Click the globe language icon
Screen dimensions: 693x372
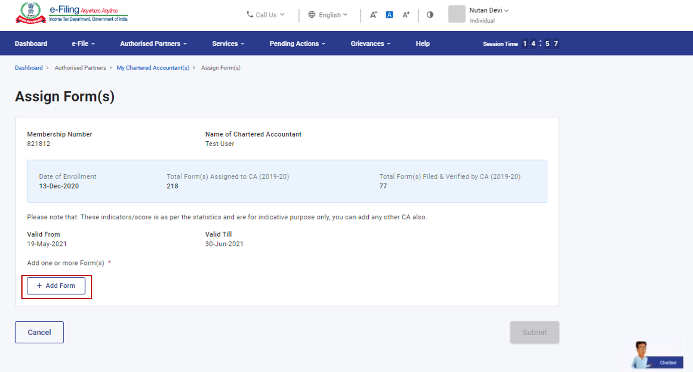point(312,14)
